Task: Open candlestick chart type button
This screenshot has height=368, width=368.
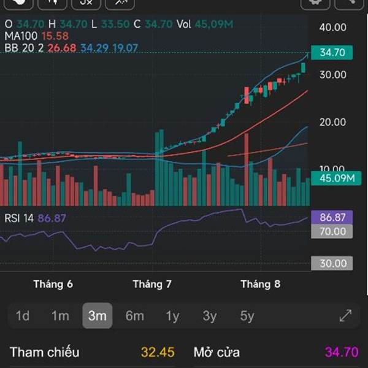Action: click(52, 3)
